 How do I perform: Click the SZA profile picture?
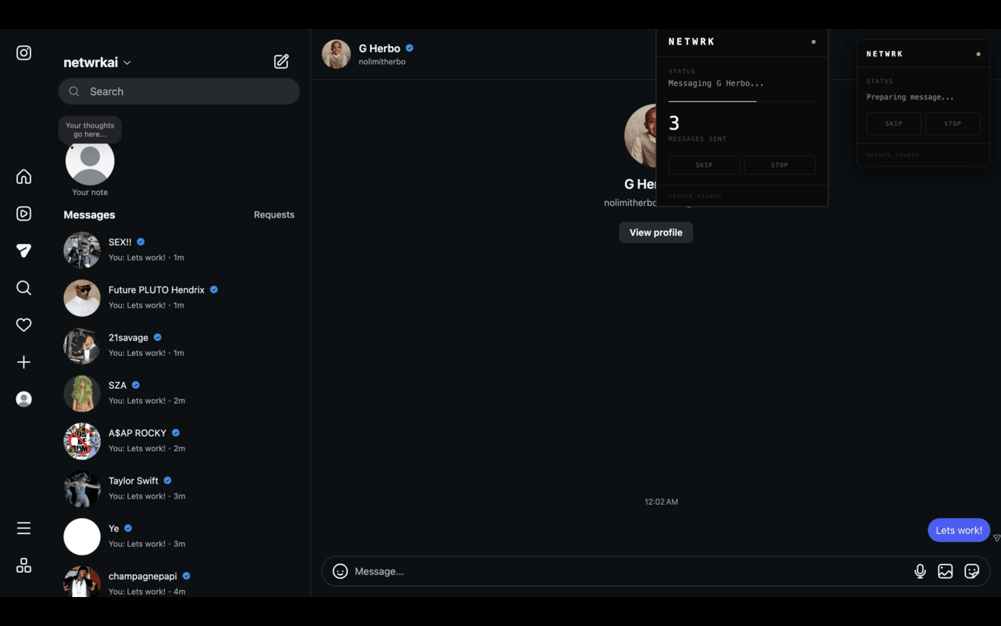click(82, 394)
